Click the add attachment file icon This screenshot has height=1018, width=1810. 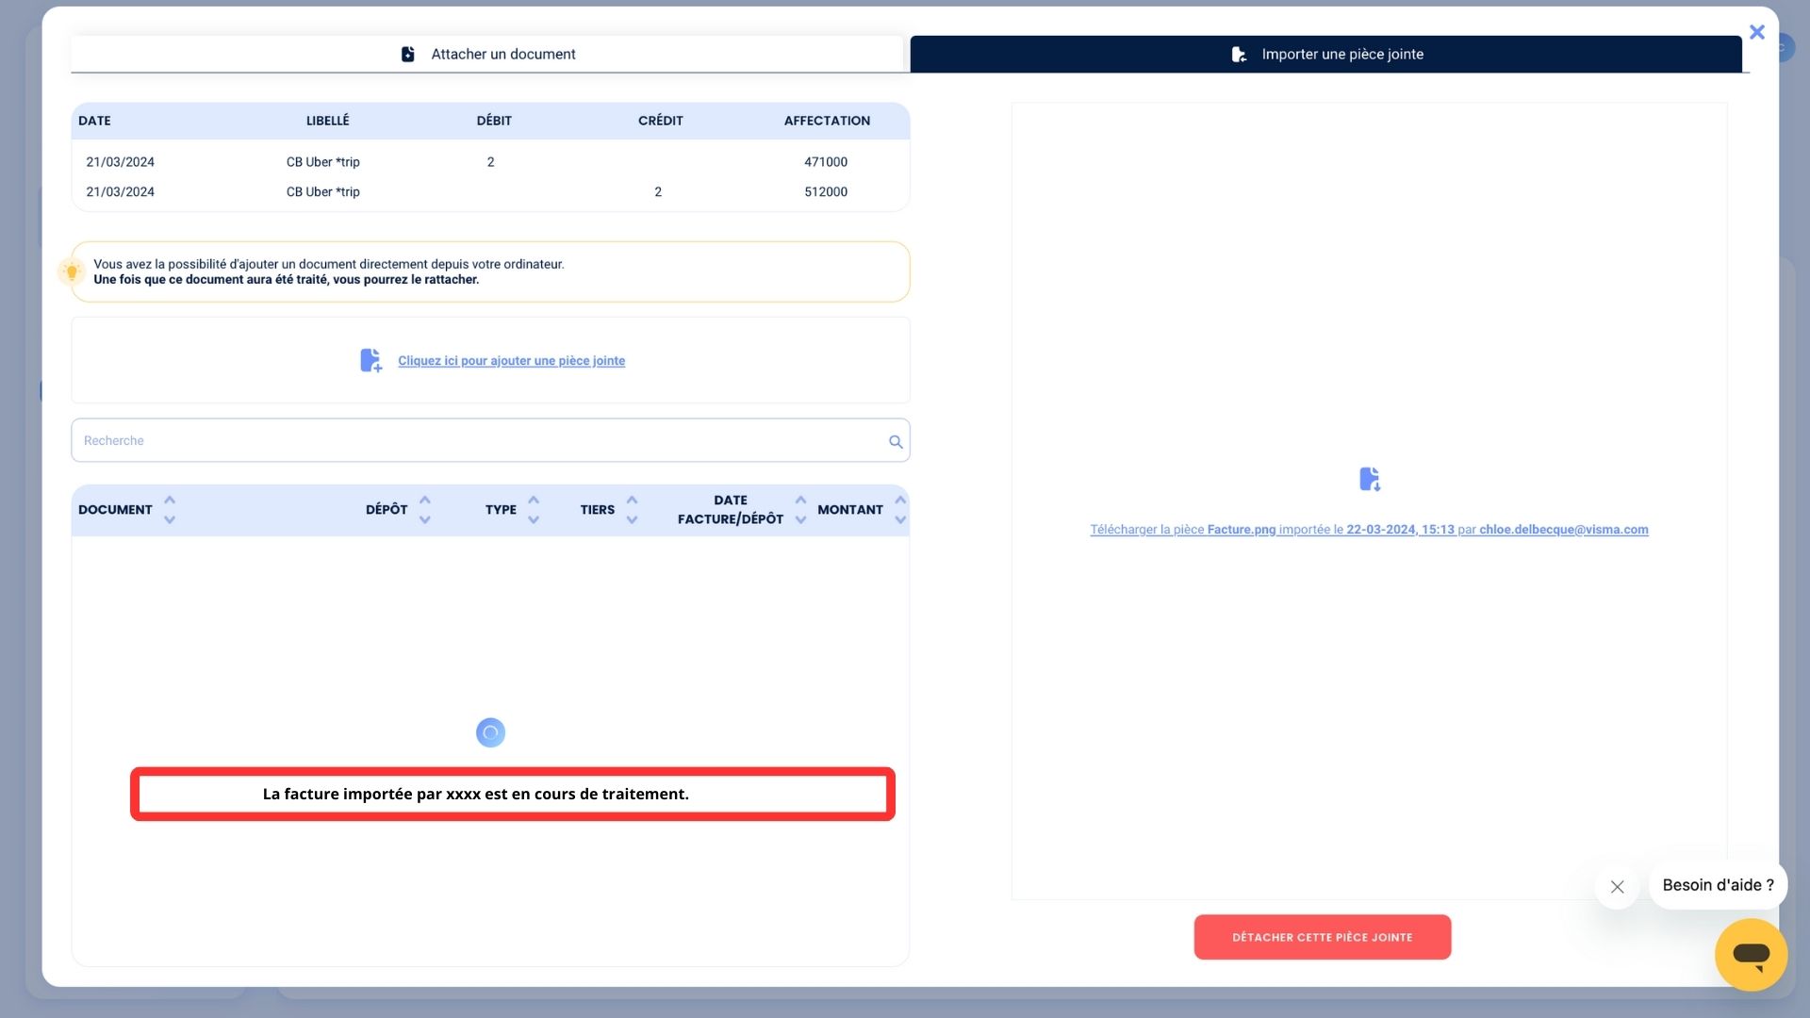(x=371, y=360)
